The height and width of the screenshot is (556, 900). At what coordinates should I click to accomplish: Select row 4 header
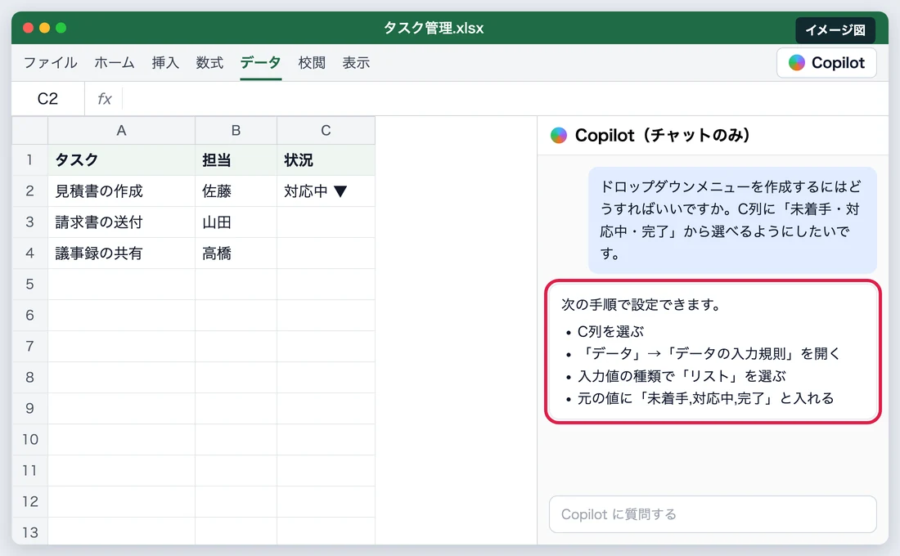click(x=29, y=253)
